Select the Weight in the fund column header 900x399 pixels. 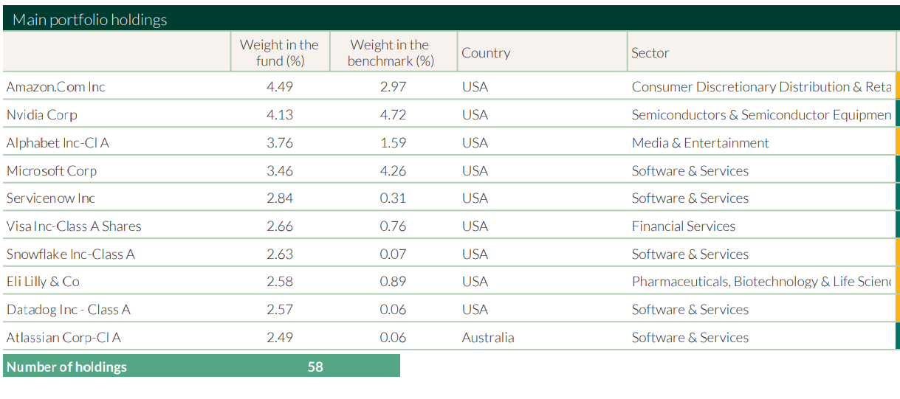[x=279, y=52]
